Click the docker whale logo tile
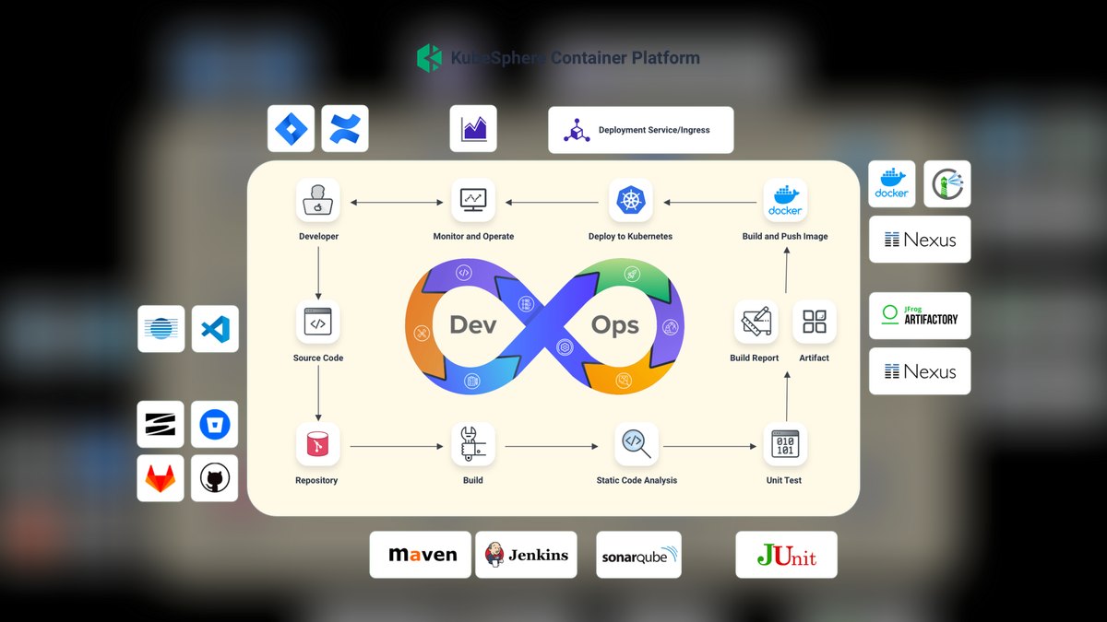This screenshot has width=1107, height=622. pos(893,183)
